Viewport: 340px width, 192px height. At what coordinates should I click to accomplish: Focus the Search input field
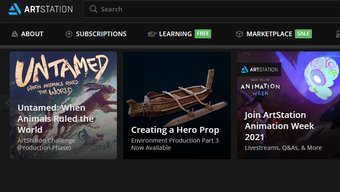(212, 9)
